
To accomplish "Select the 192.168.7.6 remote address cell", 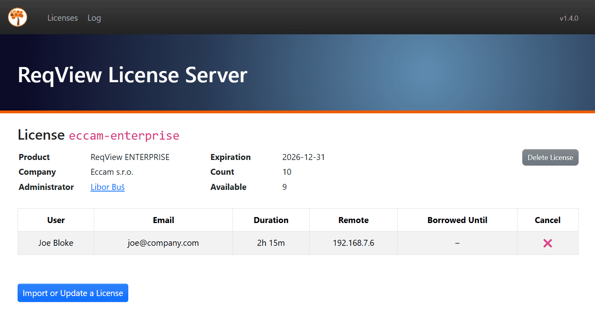I will pos(353,243).
